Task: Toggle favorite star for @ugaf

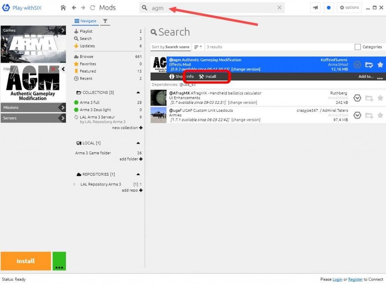Action: pyautogui.click(x=380, y=115)
